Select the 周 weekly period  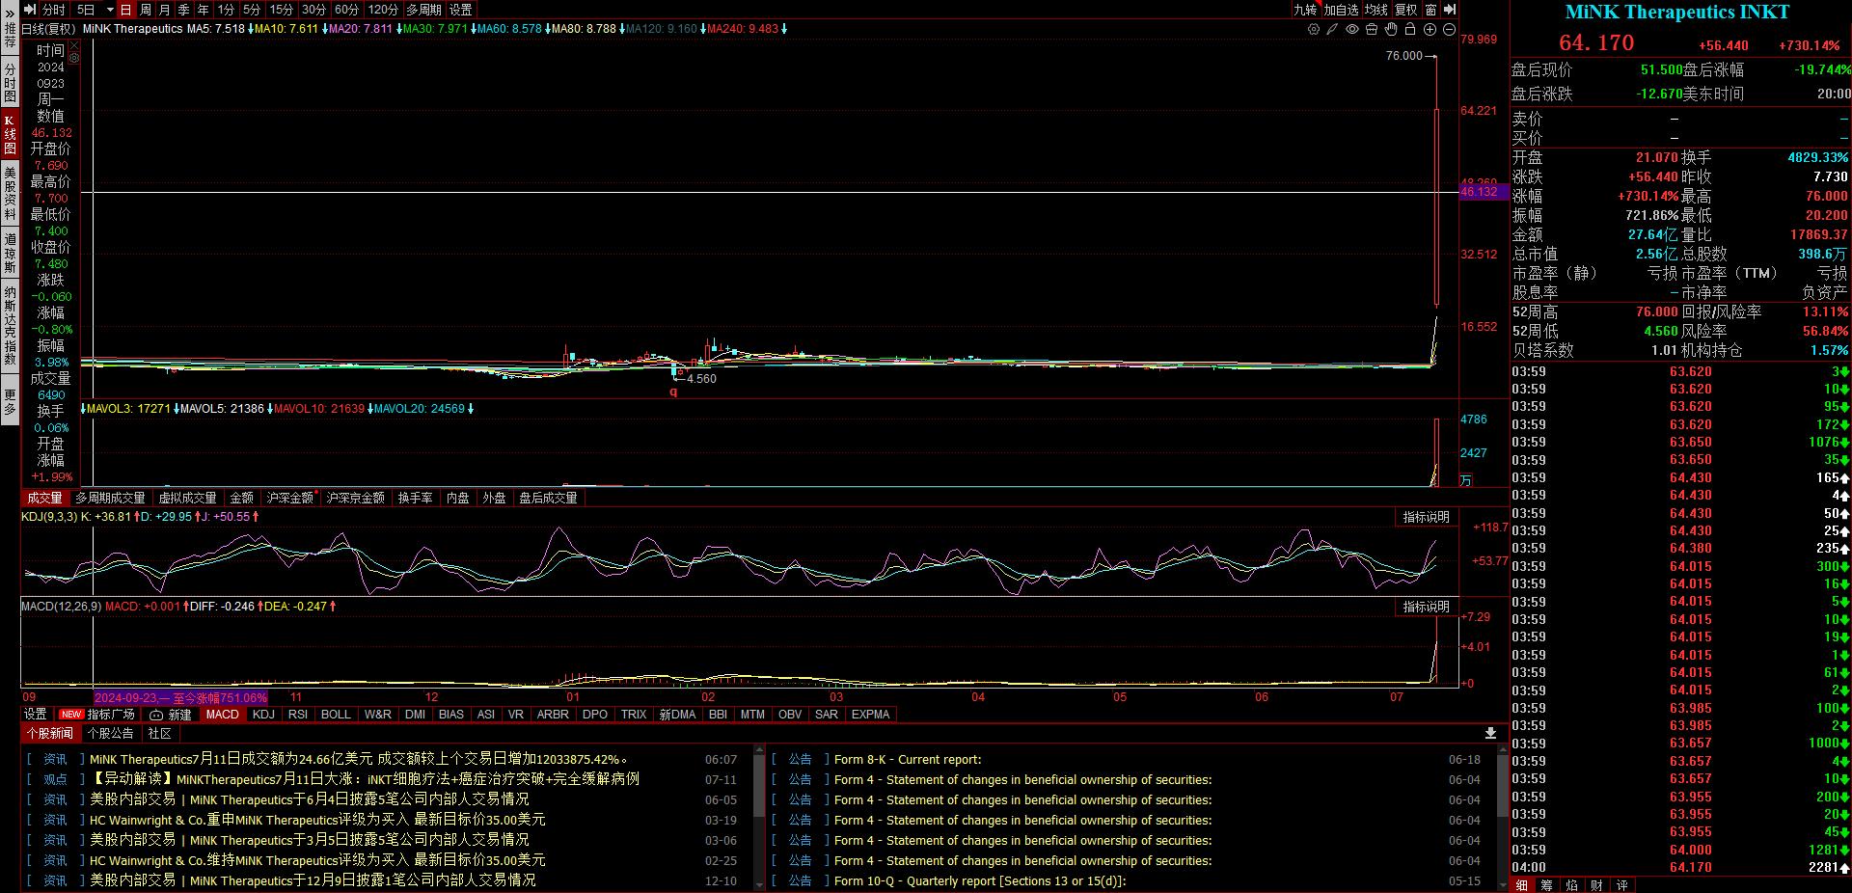tap(146, 10)
